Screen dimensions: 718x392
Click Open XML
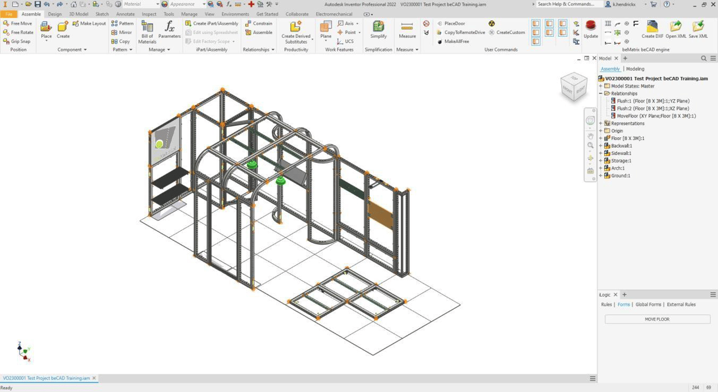point(676,29)
